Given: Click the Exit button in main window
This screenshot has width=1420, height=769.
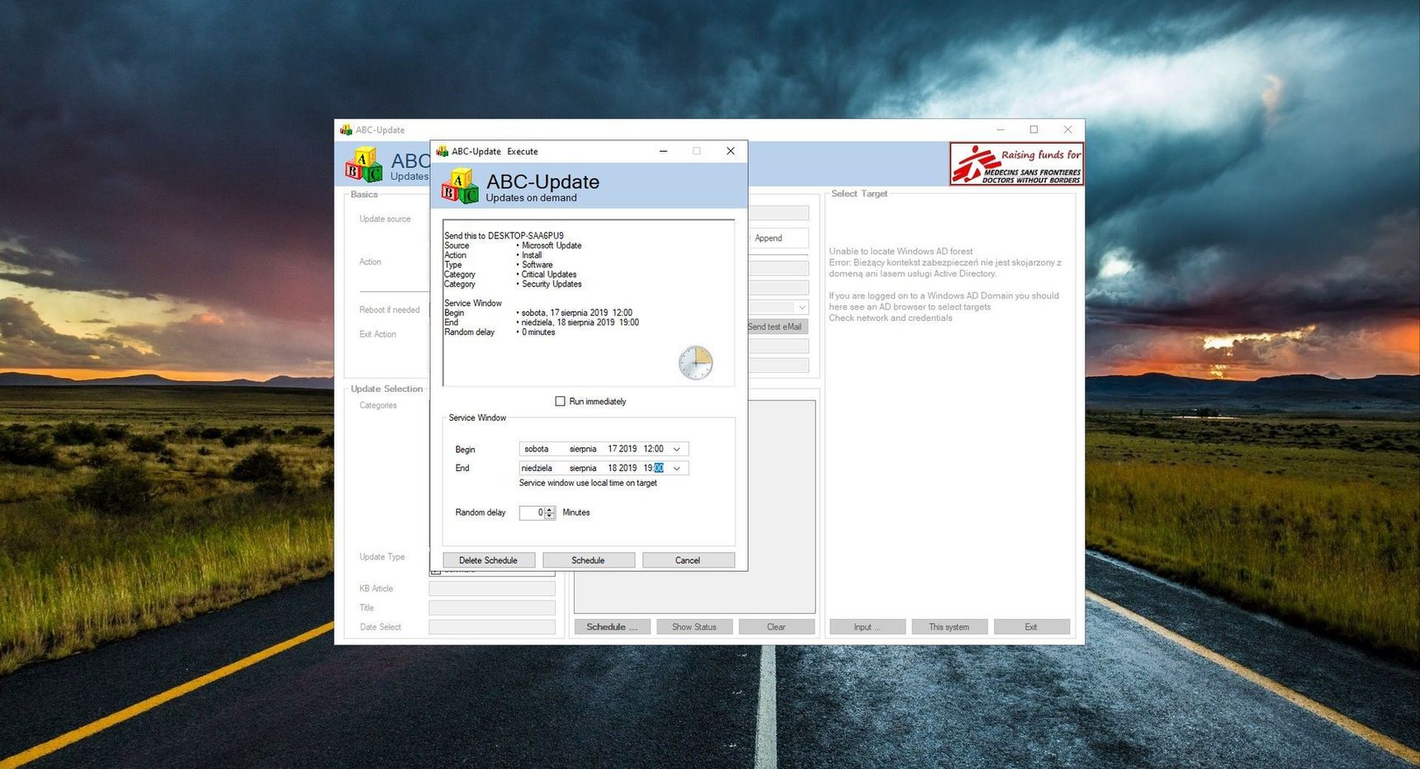Looking at the screenshot, I should click(1031, 627).
